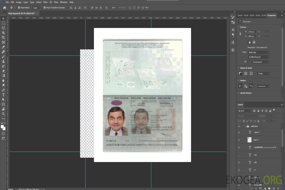Click the foreground/background color swatches
The height and width of the screenshot is (190, 285).
(x=3, y=128)
